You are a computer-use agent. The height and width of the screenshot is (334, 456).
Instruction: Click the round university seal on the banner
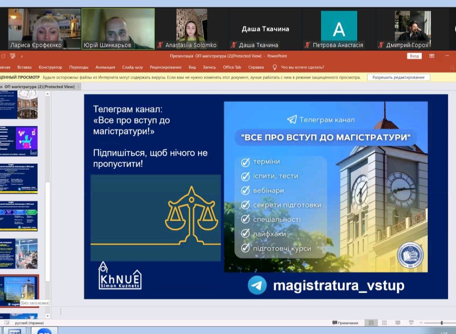click(x=410, y=255)
